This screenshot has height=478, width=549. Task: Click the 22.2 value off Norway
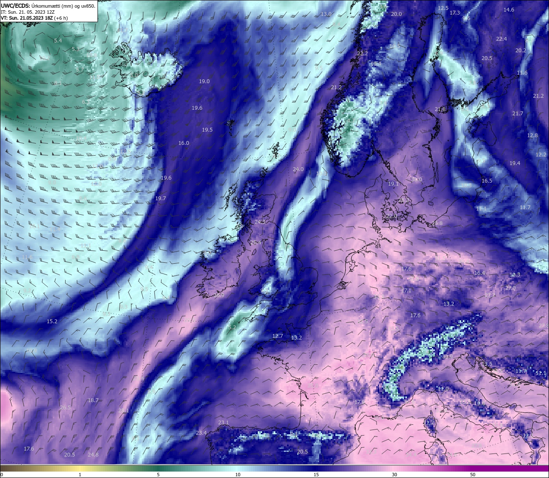(x=362, y=53)
